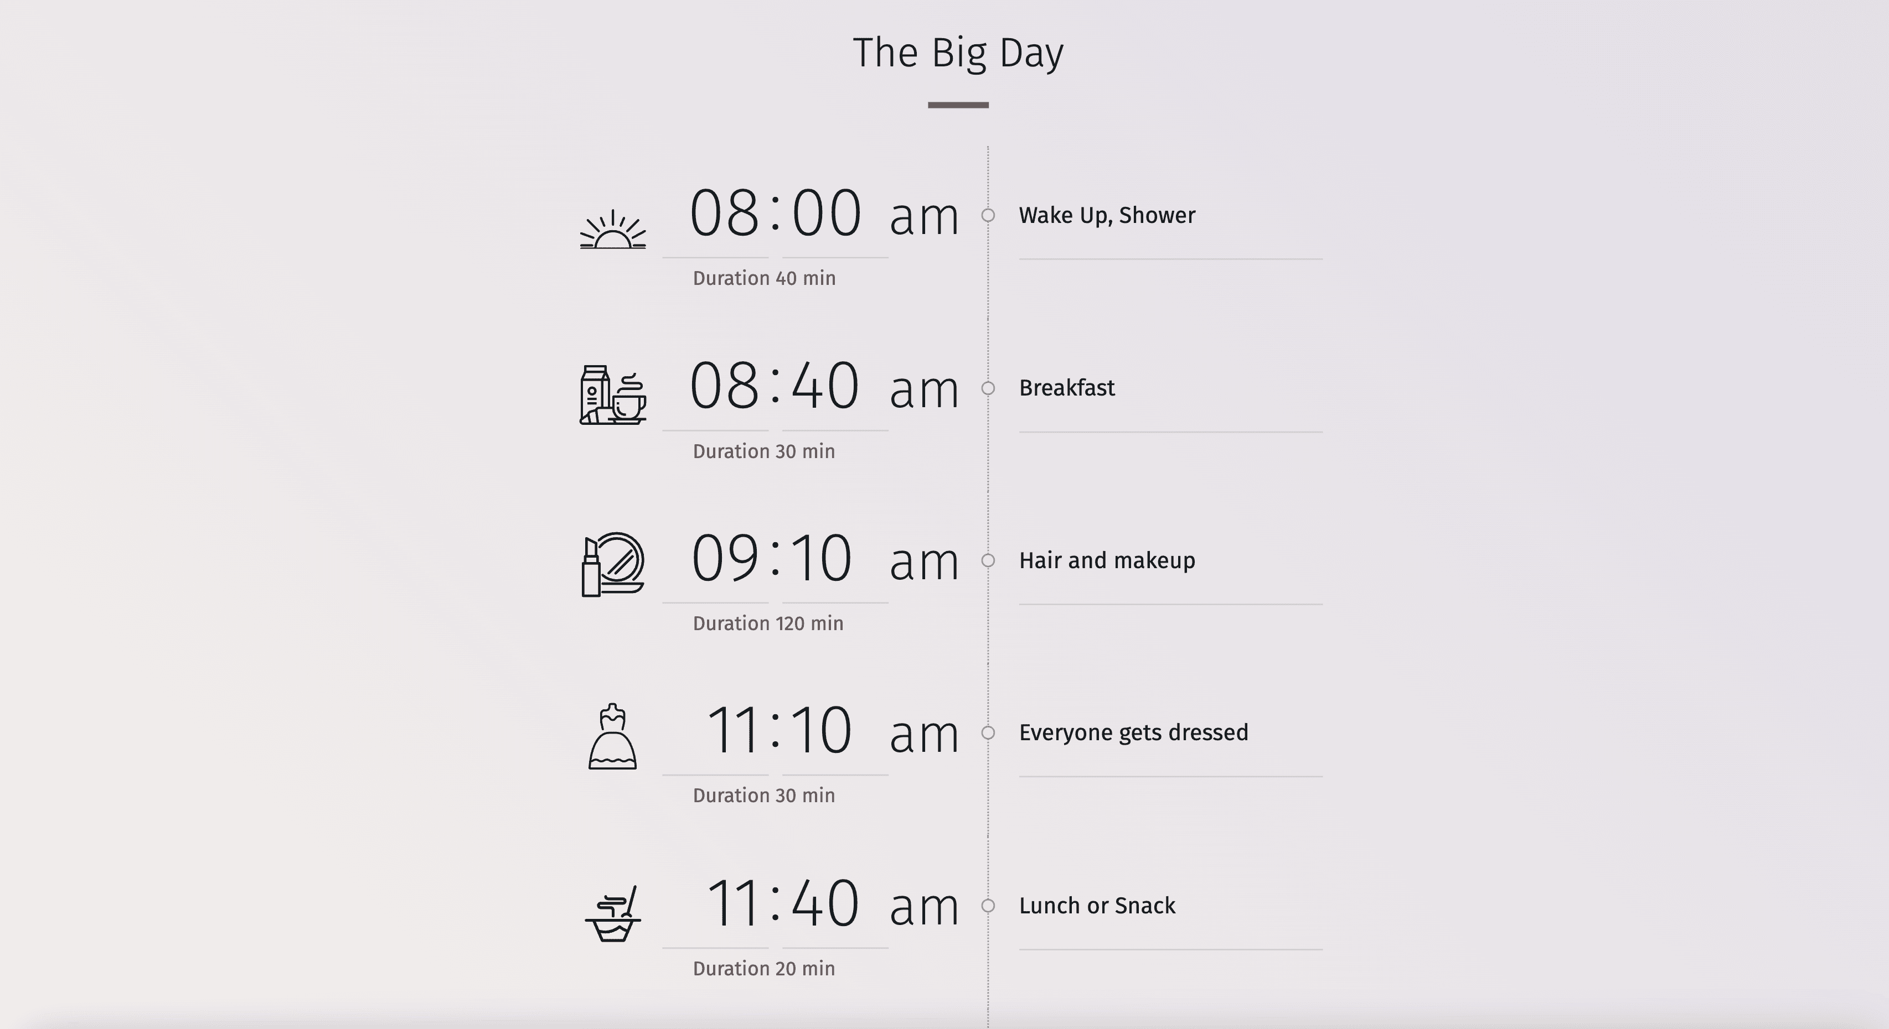Click the timeline dot next to Wake Up Shower
Viewport: 1889px width, 1029px height.
(x=989, y=214)
